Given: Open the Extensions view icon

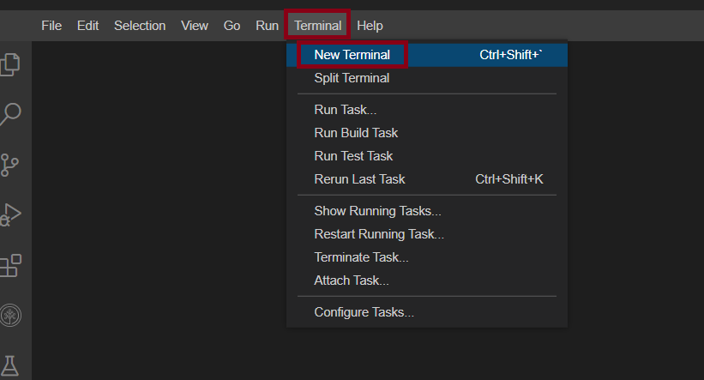Looking at the screenshot, I should (11, 264).
